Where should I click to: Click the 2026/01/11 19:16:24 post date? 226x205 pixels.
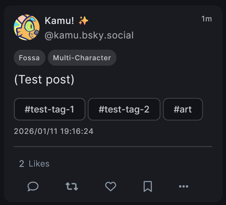54,131
